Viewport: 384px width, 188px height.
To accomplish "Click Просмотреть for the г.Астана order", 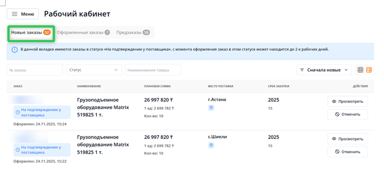I will [347, 101].
